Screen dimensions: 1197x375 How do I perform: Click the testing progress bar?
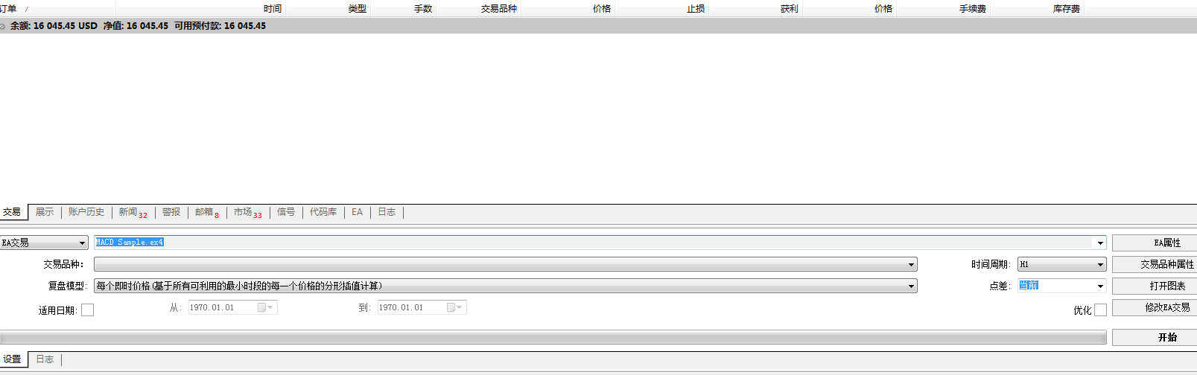pos(553,338)
